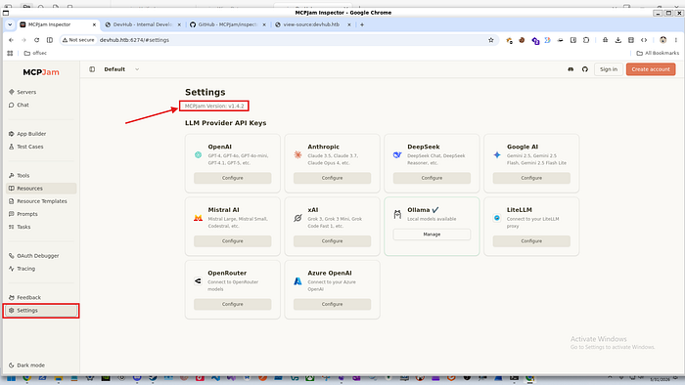
Task: Configure the DeepSeek provider
Action: (432, 178)
